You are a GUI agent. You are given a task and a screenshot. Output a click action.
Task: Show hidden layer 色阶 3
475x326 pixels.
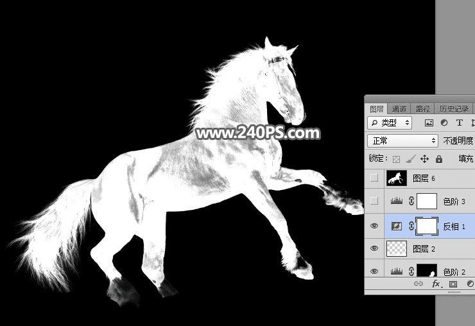pos(374,201)
